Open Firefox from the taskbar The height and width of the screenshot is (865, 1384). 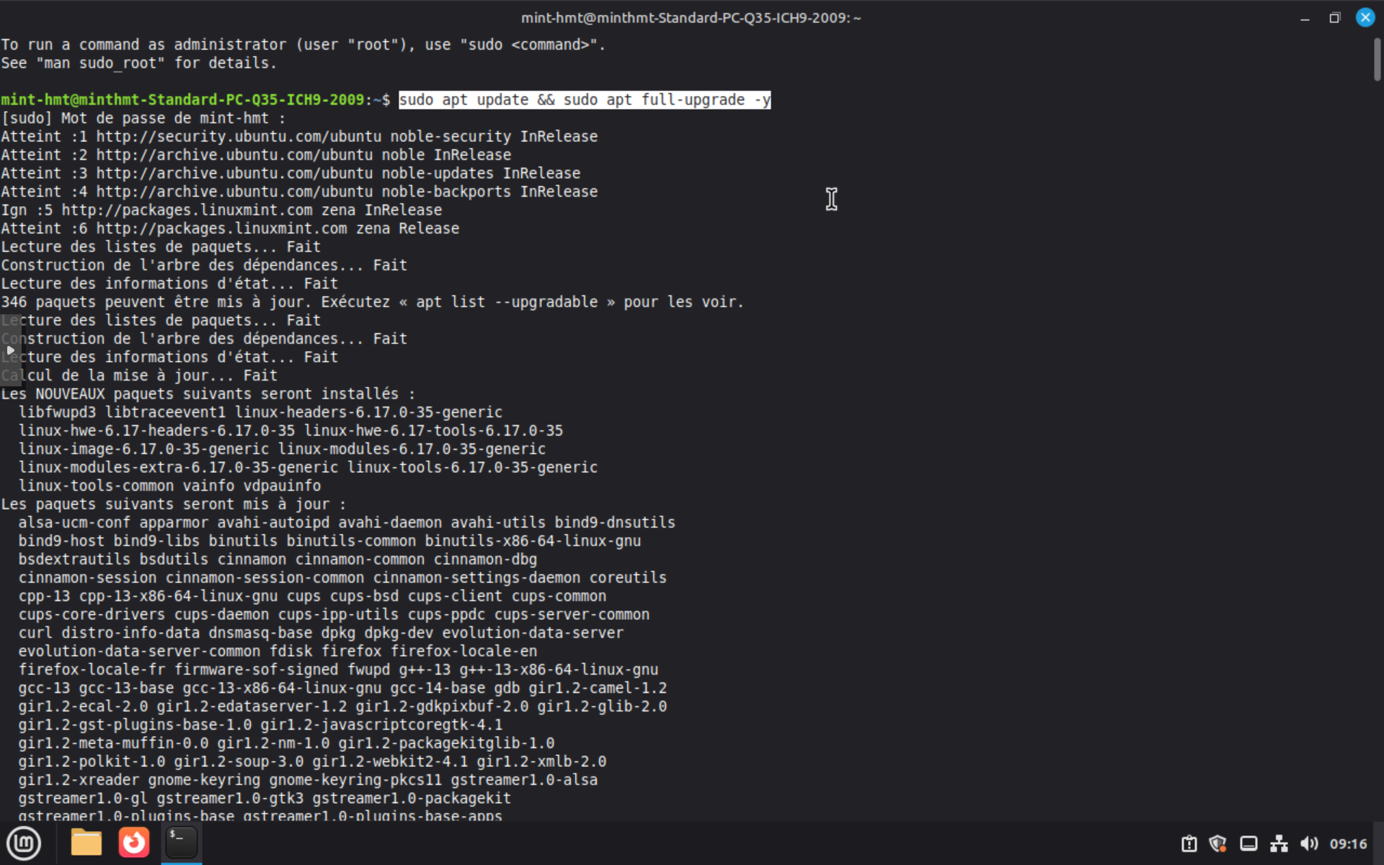pyautogui.click(x=134, y=843)
